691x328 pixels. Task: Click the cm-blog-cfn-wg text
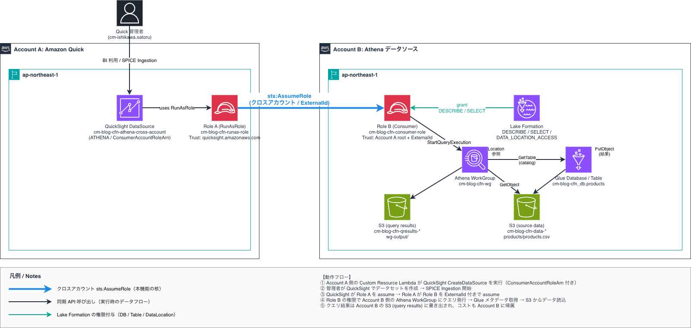pos(475,184)
